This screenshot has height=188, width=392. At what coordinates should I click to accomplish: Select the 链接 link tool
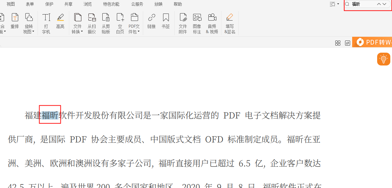(152, 21)
